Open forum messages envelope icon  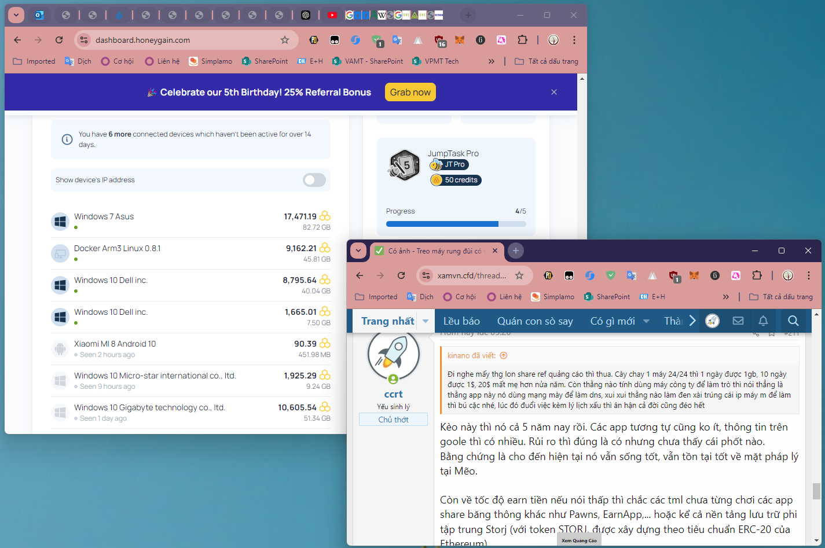pyautogui.click(x=738, y=321)
